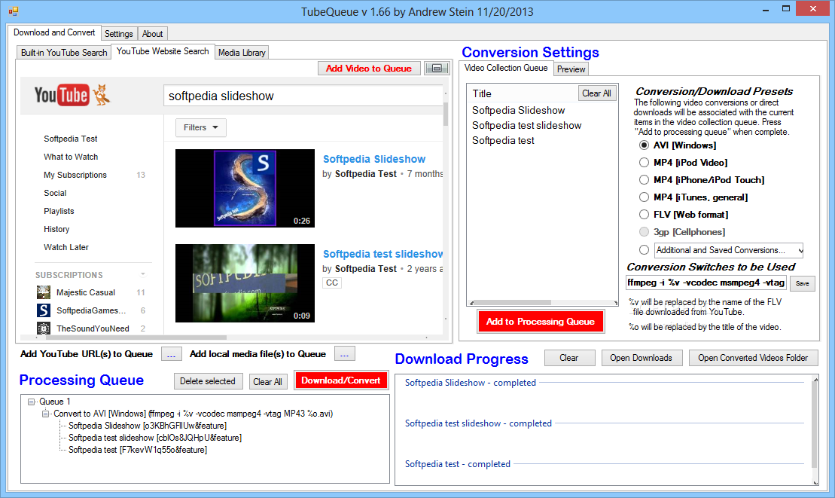Viewport: 835px width, 498px height.
Task: Select YouTube Website Search tab
Action: point(163,51)
